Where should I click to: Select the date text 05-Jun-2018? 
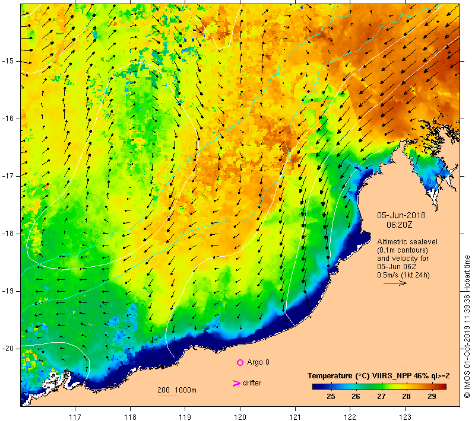click(401, 215)
